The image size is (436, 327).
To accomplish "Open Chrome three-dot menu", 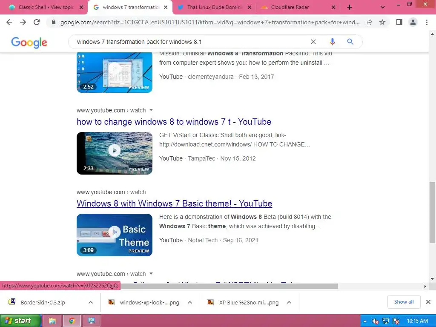I will [x=427, y=22].
